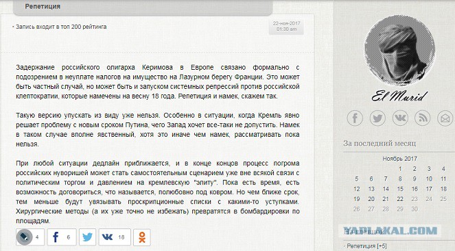Select day 22 in the calendar
The image size is (455, 251).
click(x=400, y=199)
